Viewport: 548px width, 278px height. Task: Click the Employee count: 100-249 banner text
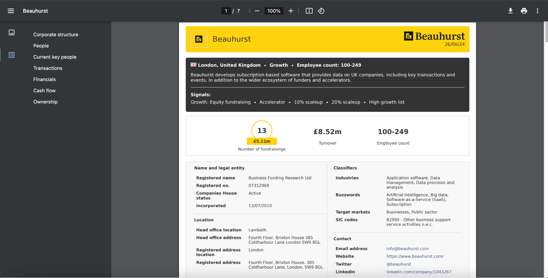click(x=329, y=65)
